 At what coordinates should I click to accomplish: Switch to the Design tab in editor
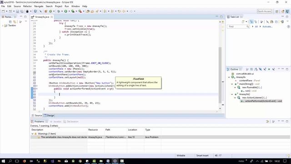click(49, 115)
